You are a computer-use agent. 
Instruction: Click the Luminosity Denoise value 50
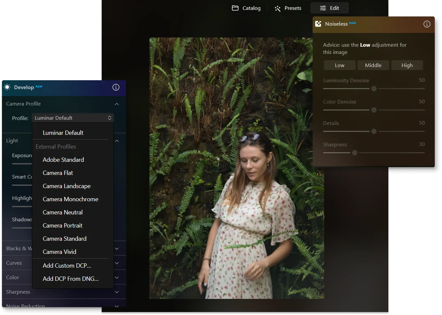[x=422, y=80]
